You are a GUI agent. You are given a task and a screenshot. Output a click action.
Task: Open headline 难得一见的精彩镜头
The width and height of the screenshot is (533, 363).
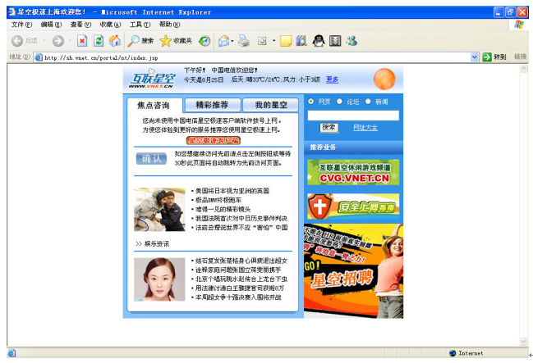pyautogui.click(x=223, y=209)
